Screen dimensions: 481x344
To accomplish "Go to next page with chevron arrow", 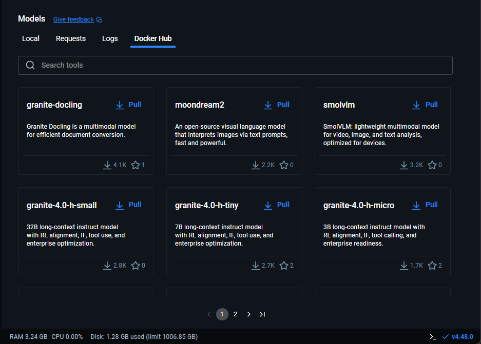I will coord(249,314).
